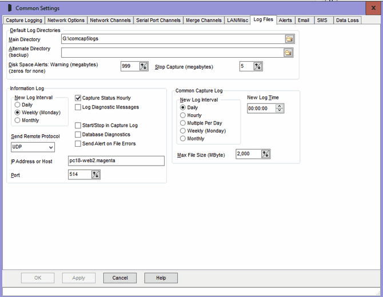Browse for Main Directory folder icon
383x297 pixels.
click(x=289, y=39)
